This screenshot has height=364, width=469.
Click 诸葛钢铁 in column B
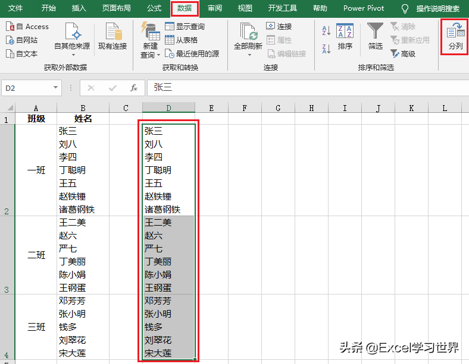[77, 210]
